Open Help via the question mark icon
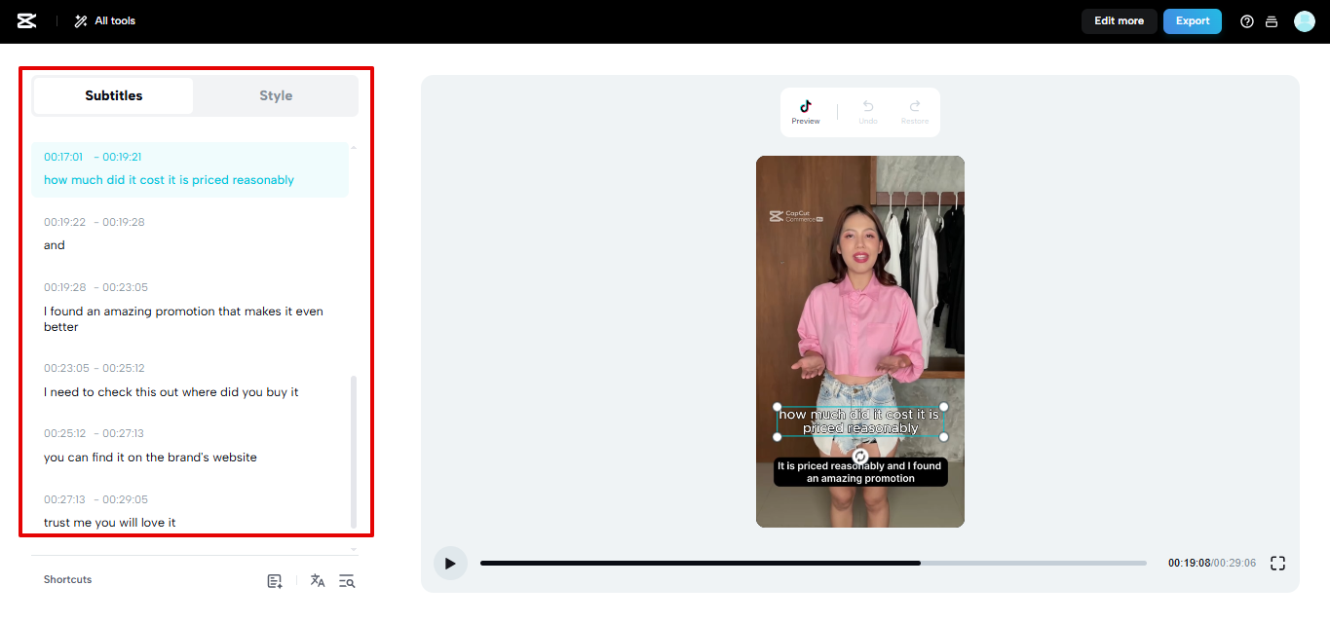 [x=1247, y=20]
